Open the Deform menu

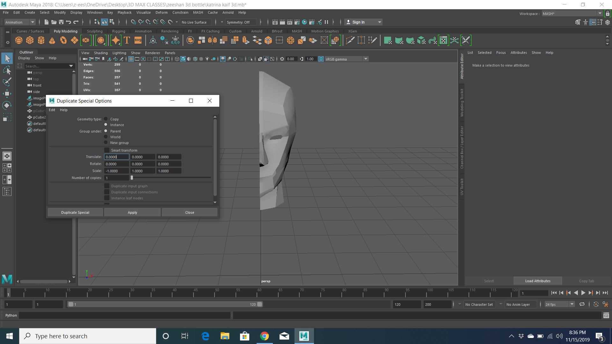tap(161, 12)
